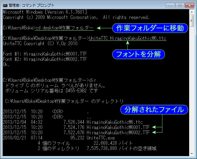The height and width of the screenshot is (159, 197).
Task: Click the file size 95,232
Action: pos(77,138)
